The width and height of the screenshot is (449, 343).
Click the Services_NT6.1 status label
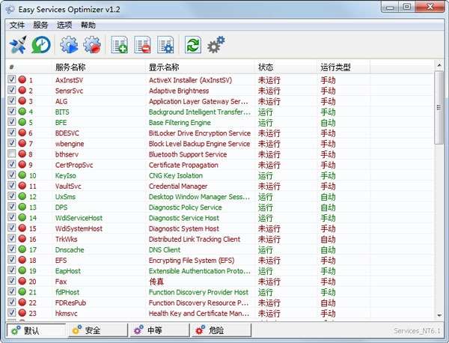coord(417,331)
